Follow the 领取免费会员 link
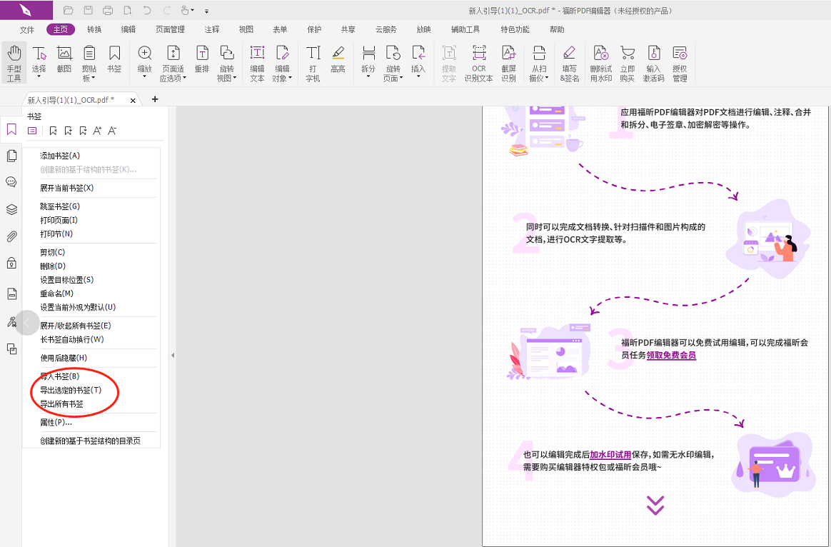 671,355
